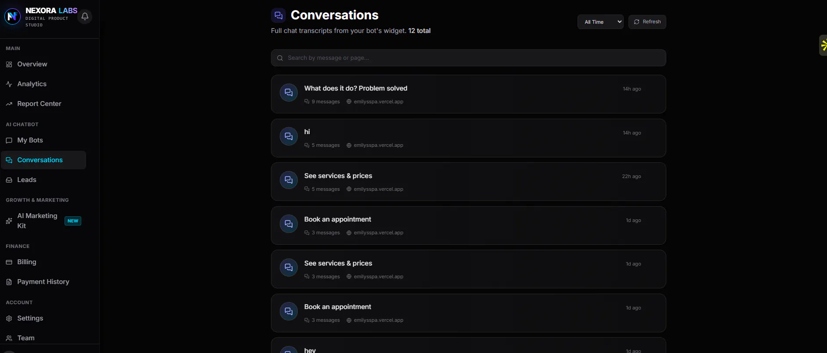Click chat icon of 'What does it do?' conversation

click(x=289, y=92)
